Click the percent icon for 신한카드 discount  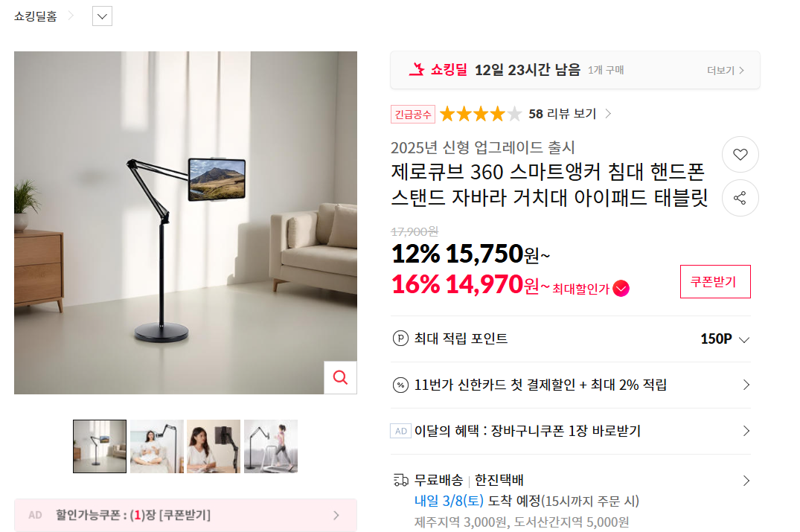pyautogui.click(x=400, y=385)
